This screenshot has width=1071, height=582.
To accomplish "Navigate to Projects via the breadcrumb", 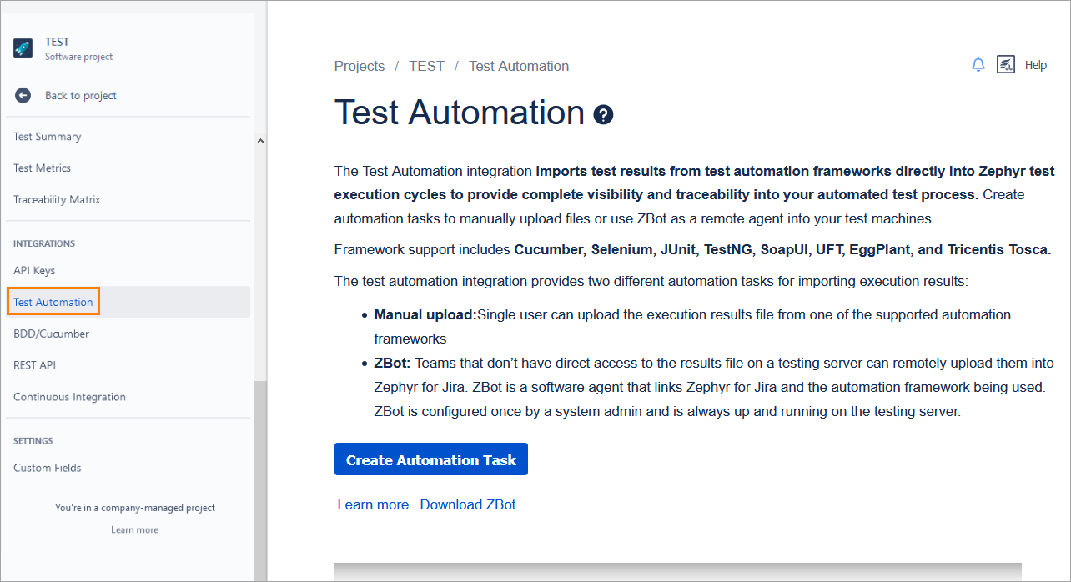I will (359, 65).
